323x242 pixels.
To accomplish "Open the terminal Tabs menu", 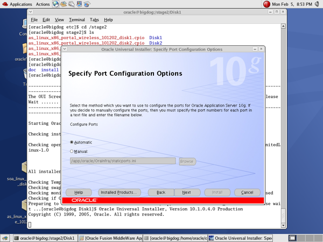I will tap(94, 20).
